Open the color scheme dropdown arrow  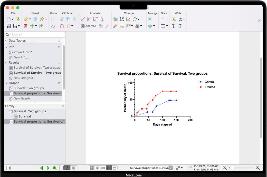click(x=141, y=26)
